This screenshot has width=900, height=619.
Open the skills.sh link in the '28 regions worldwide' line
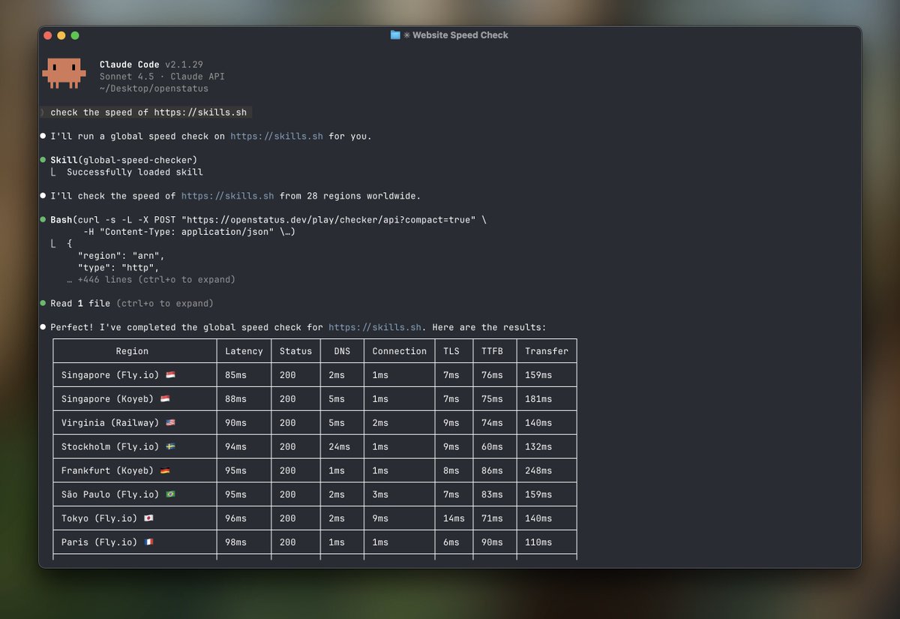228,196
